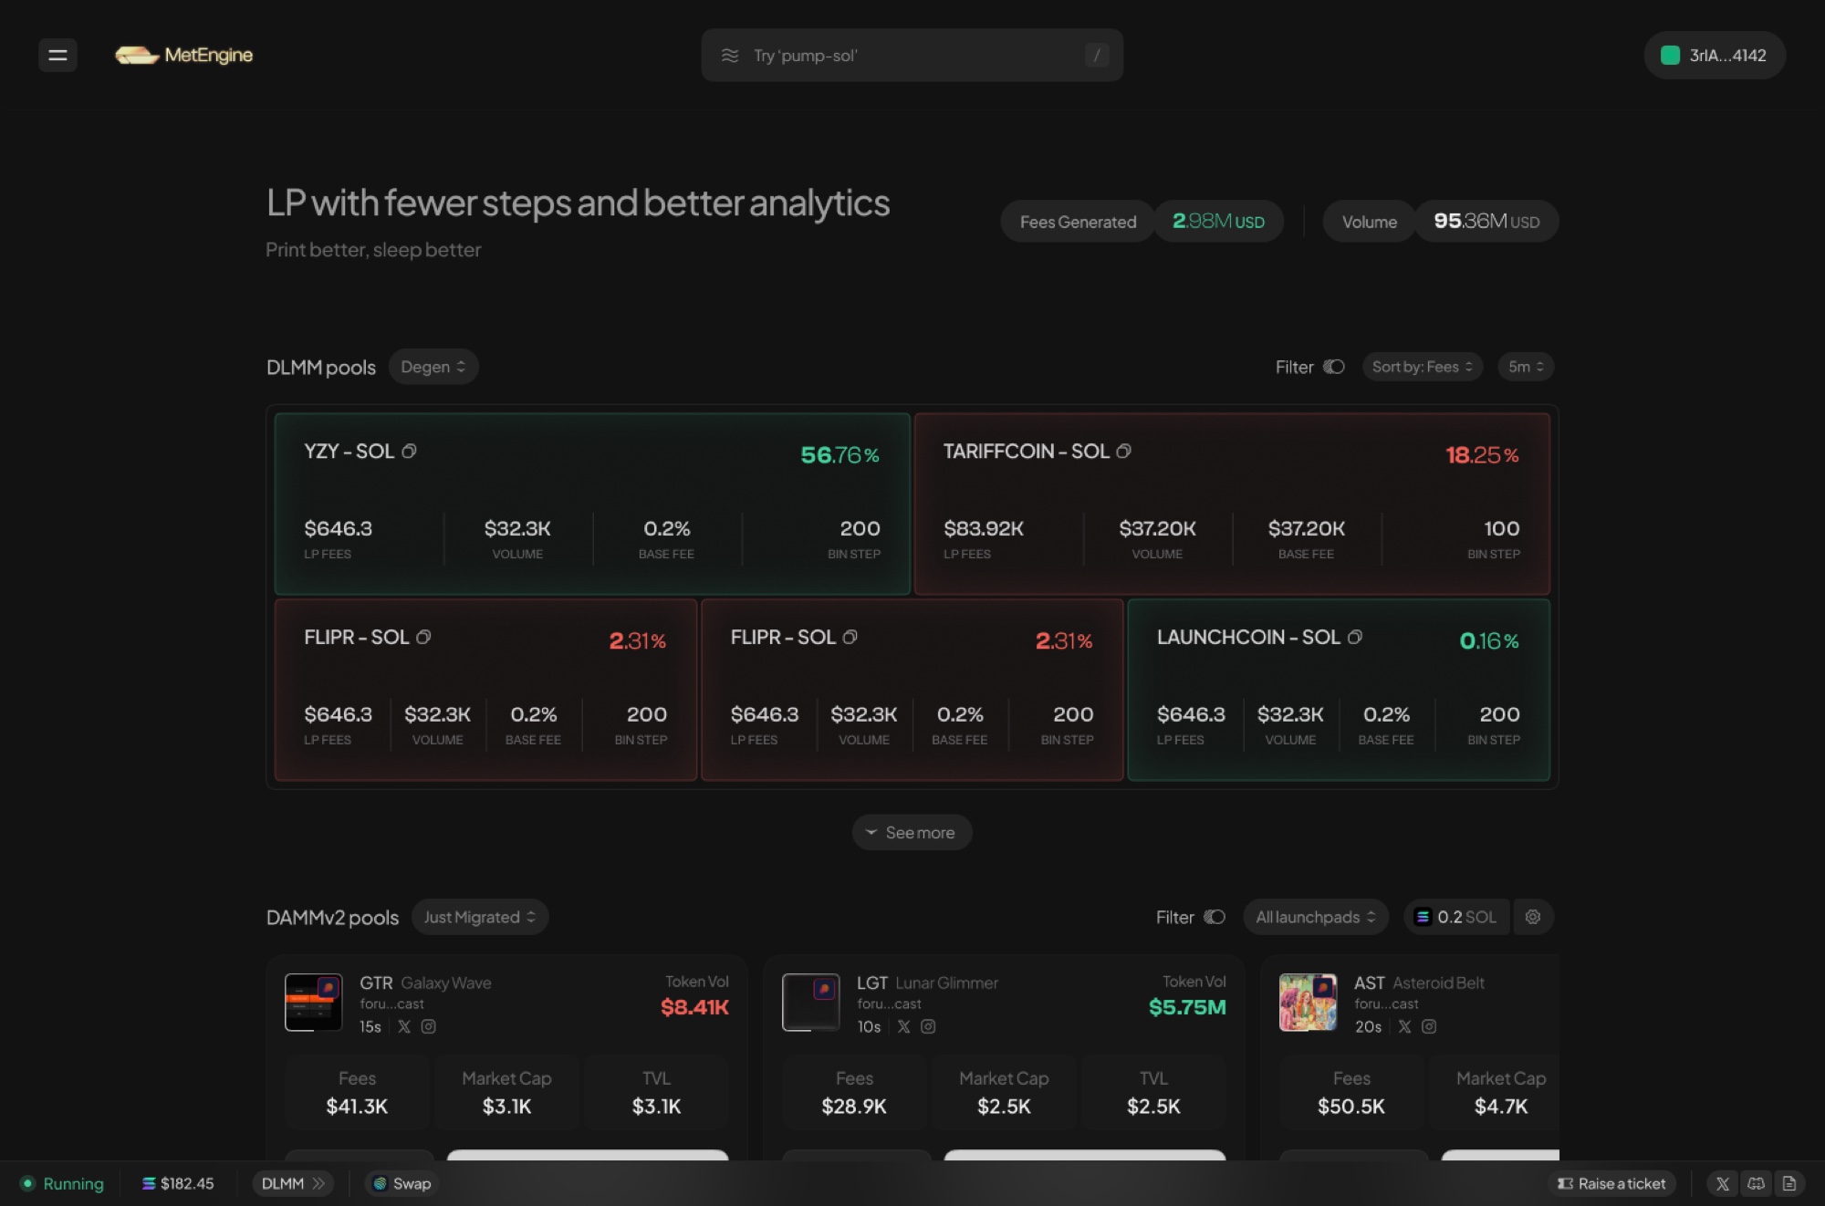Copy YZY - SOL pool address icon
Screen dimensions: 1825x1206
[x=409, y=452]
